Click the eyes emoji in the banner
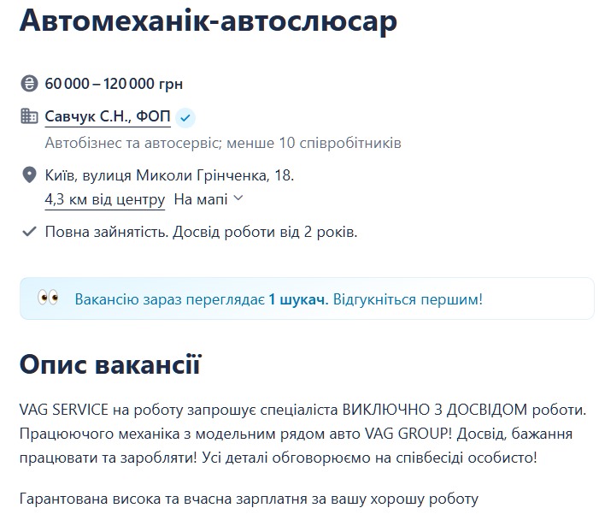The width and height of the screenshot is (599, 514). coord(48,298)
